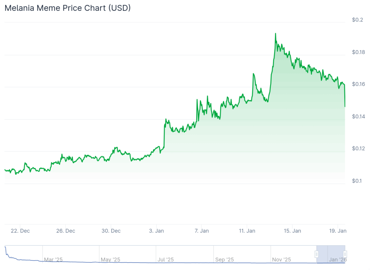Click the 26. Dec date axis label

click(x=66, y=231)
